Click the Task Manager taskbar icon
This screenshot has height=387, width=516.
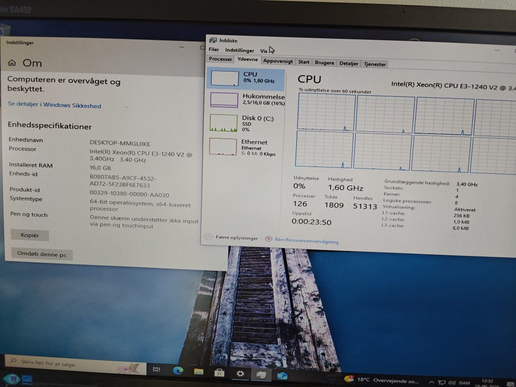tap(261, 375)
